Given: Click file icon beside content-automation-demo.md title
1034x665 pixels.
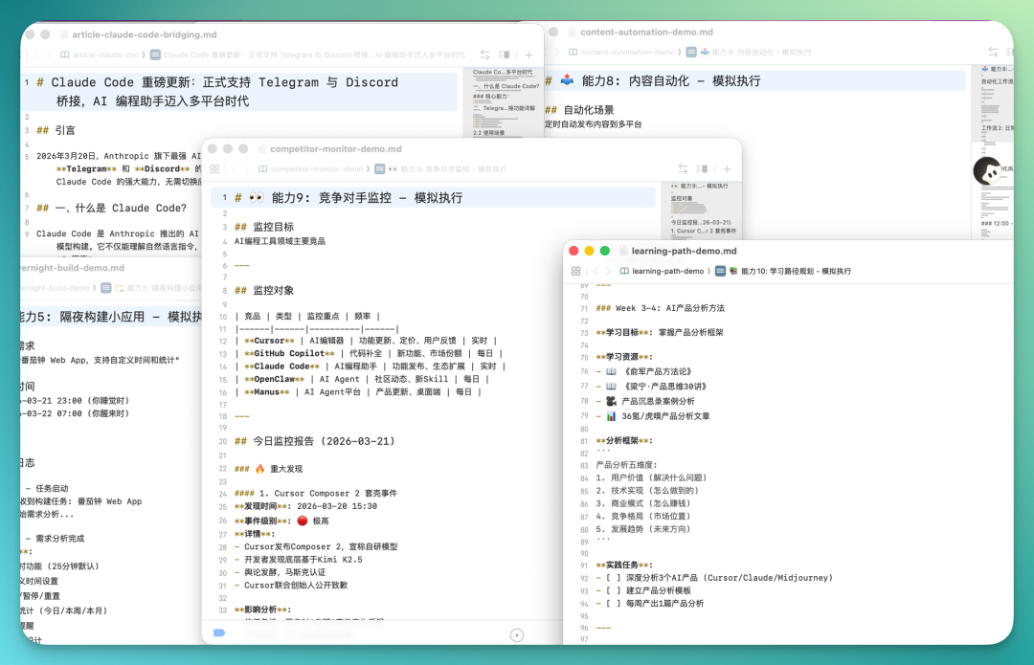Looking at the screenshot, I should 572,33.
